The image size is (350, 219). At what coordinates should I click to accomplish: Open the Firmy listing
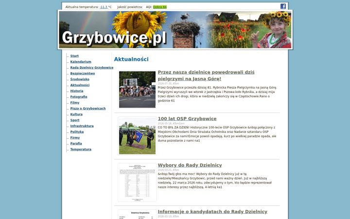click(x=75, y=138)
